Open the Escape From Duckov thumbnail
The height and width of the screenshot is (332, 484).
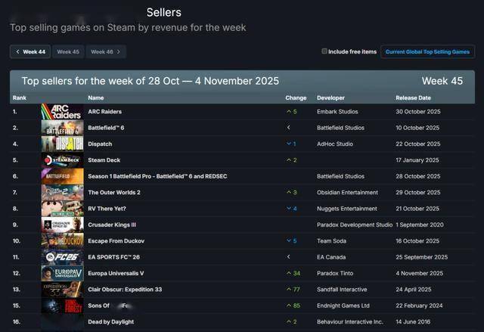pos(62,241)
